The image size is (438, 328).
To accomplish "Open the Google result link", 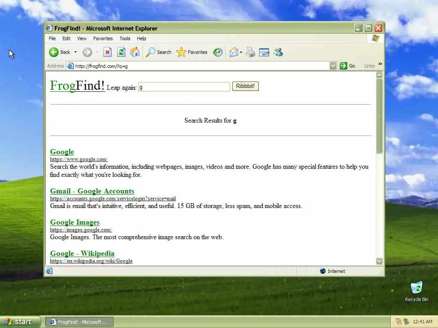I will coord(62,152).
